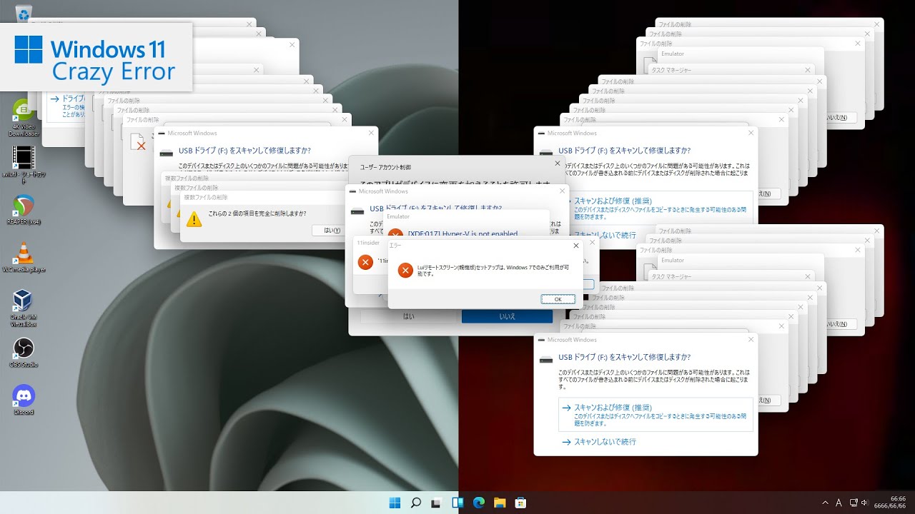Open the Recycle Bin desktop icon
Viewport: 915px width, 514px height.
coord(23,13)
